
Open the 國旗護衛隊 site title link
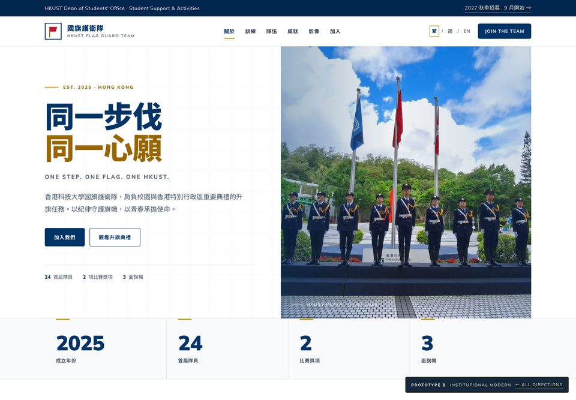(x=85, y=28)
